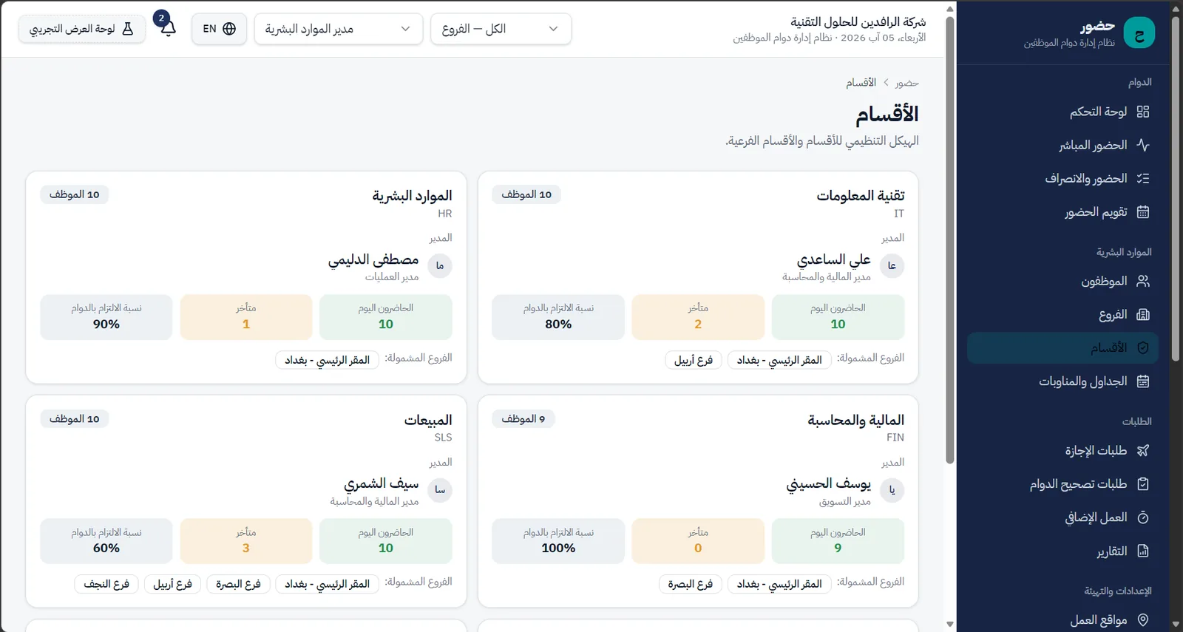Viewport: 1183px width, 632px height.
Task: Click the 80% نسبة الالتزام بالدوام tile
Action: tap(558, 317)
